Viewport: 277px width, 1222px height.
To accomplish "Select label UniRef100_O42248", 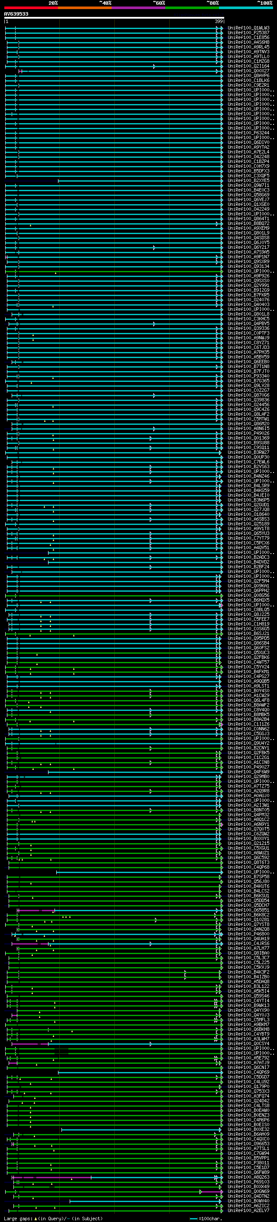I will click(248, 156).
